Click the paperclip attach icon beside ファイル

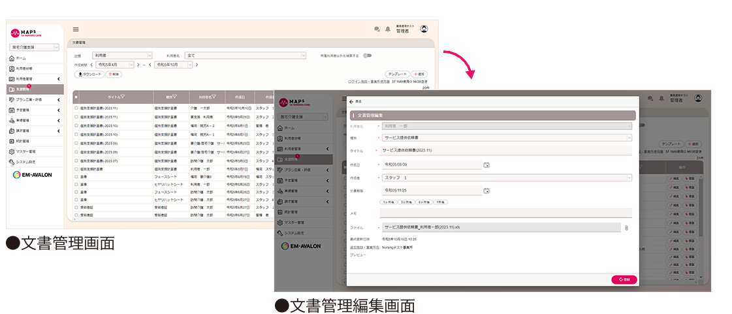pos(626,228)
